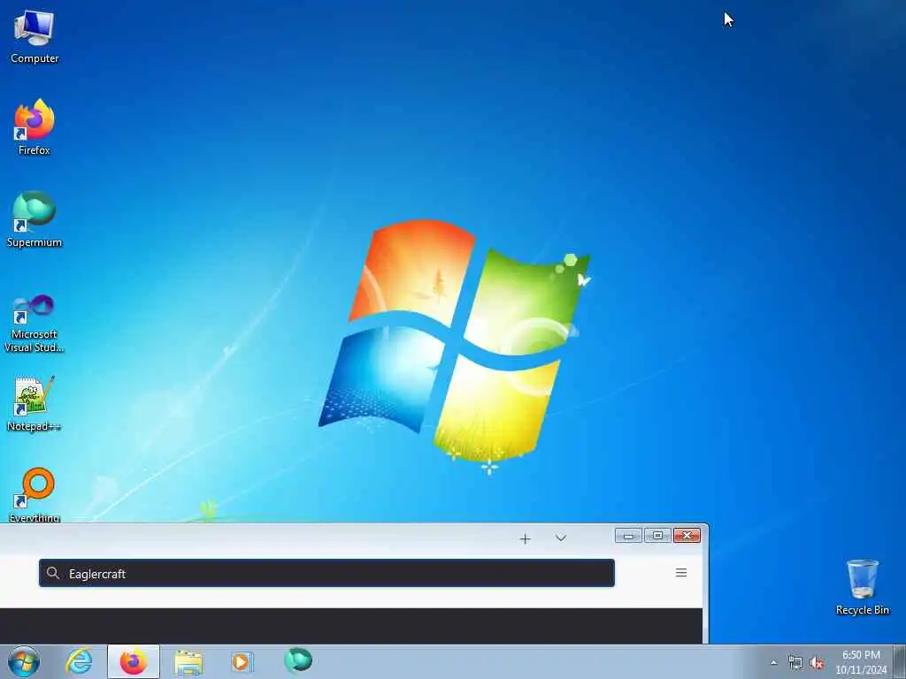Screen dimensions: 906x679
Task: Select the Notepad++ desktop shortcut
Action: (x=35, y=404)
